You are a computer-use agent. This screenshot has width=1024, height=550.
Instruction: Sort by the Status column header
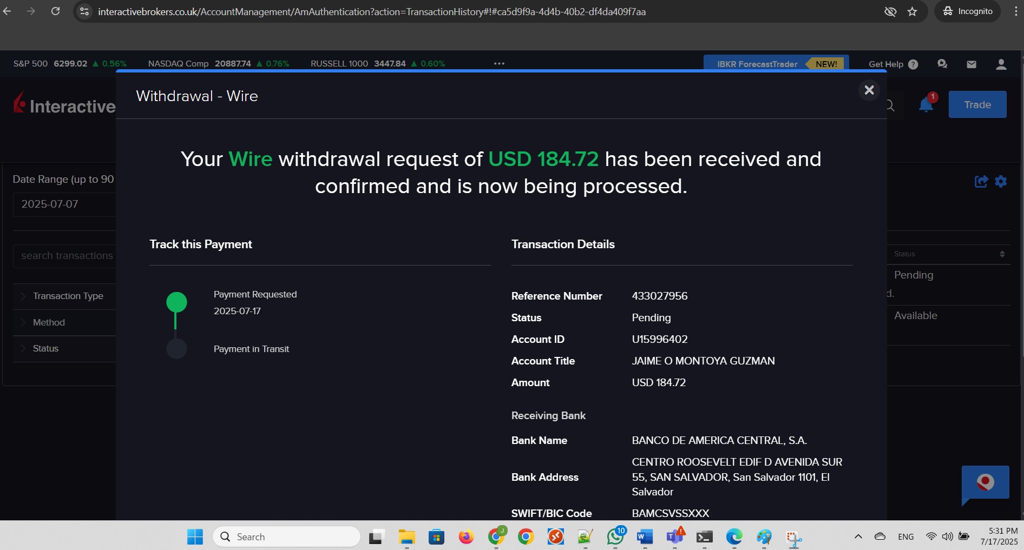pos(949,254)
